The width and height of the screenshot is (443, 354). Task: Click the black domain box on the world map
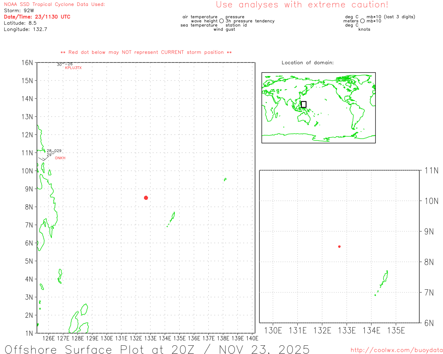[304, 104]
